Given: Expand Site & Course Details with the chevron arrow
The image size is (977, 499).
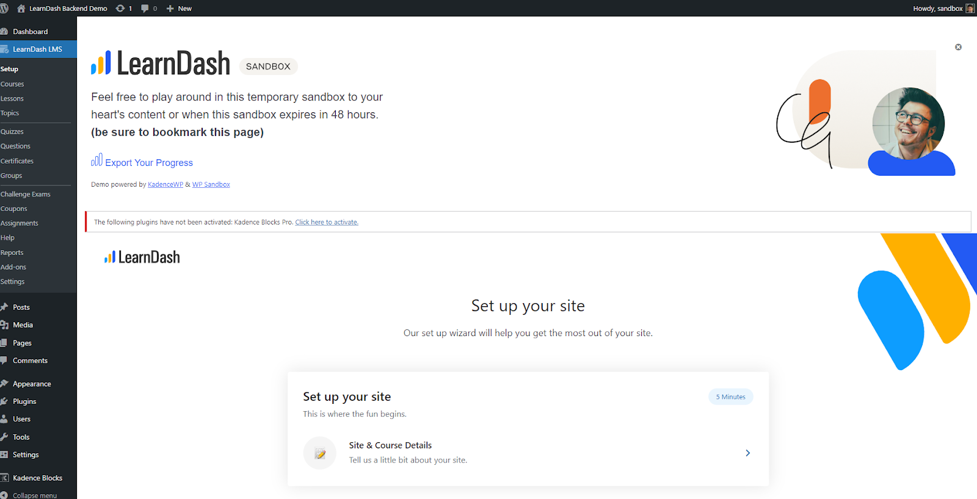Looking at the screenshot, I should click(748, 453).
